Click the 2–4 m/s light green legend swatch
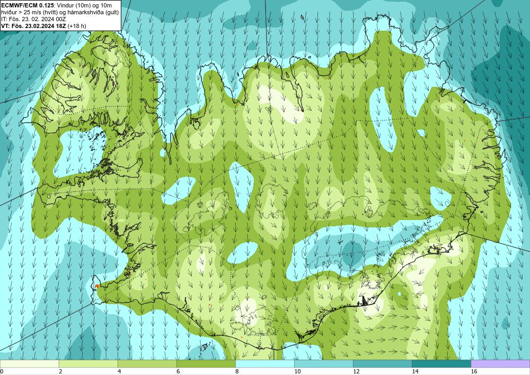530x375 pixels. pyautogui.click(x=88, y=363)
